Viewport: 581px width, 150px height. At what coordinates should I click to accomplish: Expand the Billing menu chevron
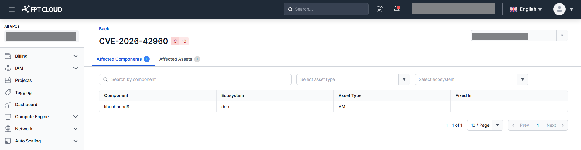click(76, 56)
